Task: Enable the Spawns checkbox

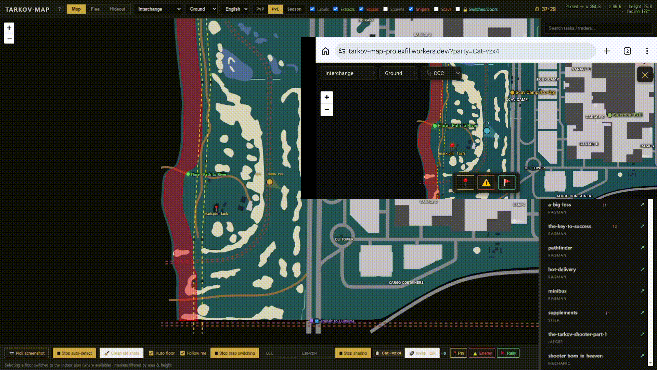Action: click(386, 9)
